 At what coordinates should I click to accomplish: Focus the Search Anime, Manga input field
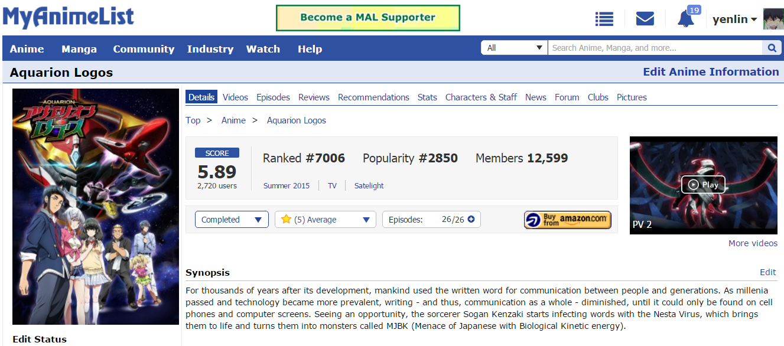655,48
